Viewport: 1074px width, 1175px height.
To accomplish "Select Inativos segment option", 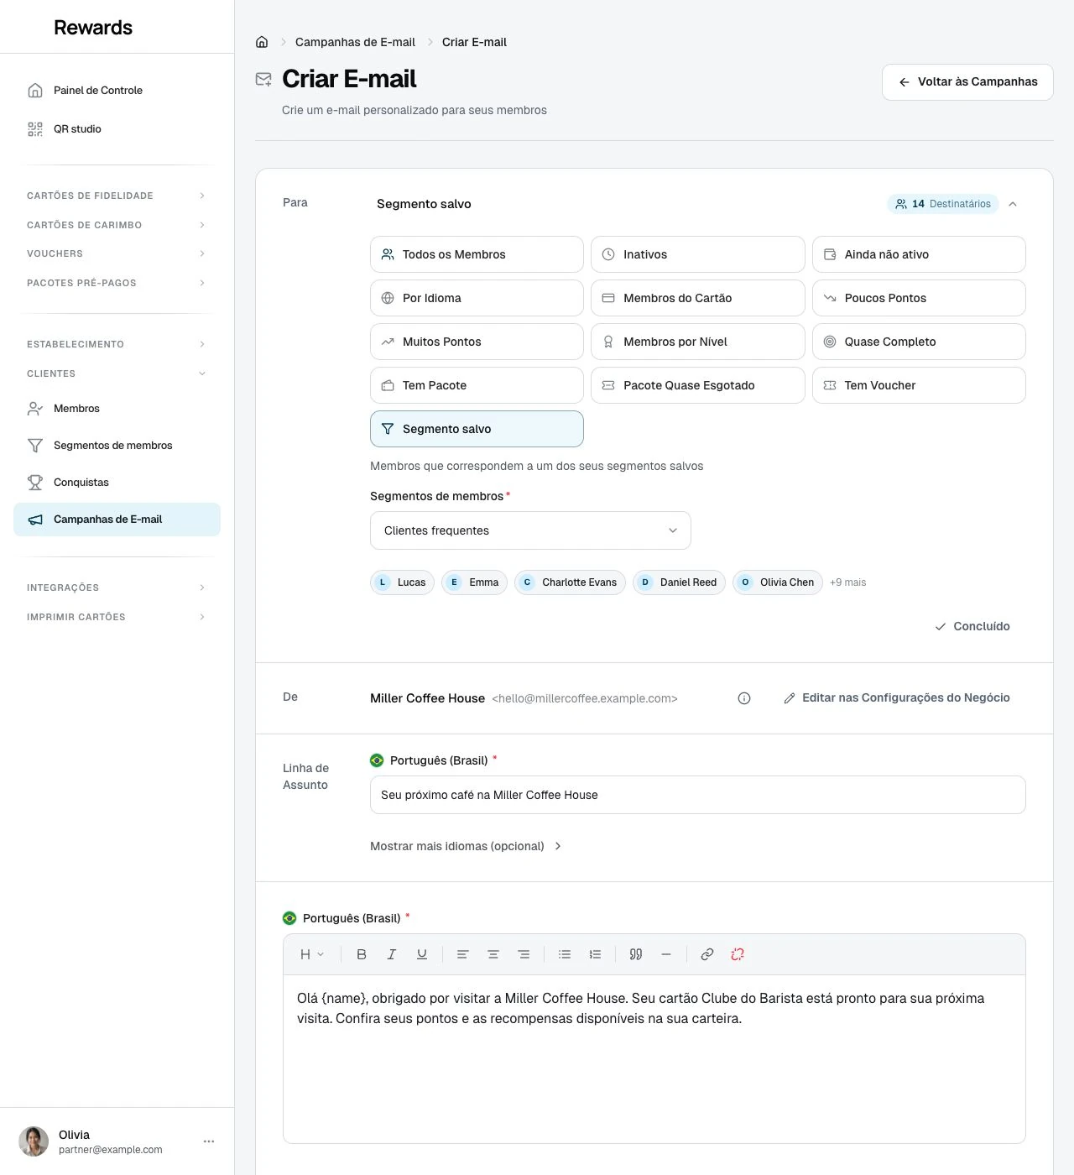I will (x=697, y=254).
